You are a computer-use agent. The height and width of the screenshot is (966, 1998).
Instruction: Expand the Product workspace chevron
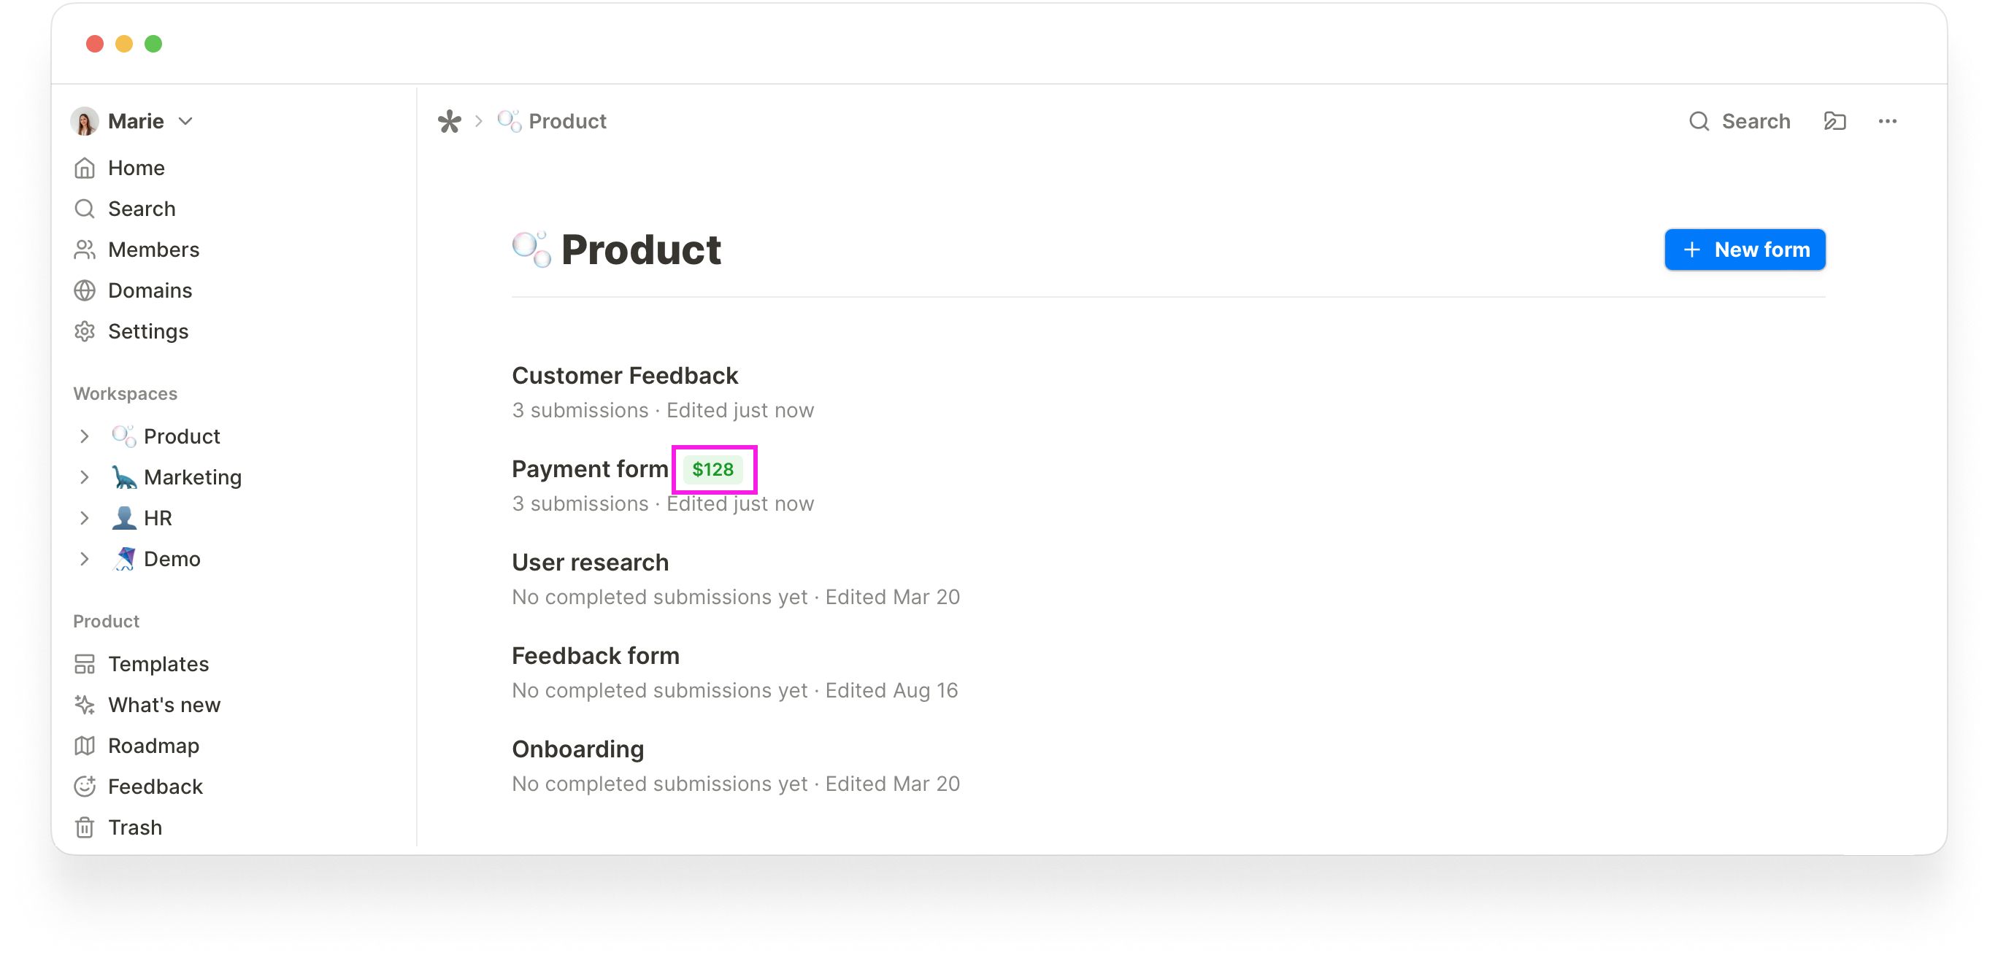point(85,436)
